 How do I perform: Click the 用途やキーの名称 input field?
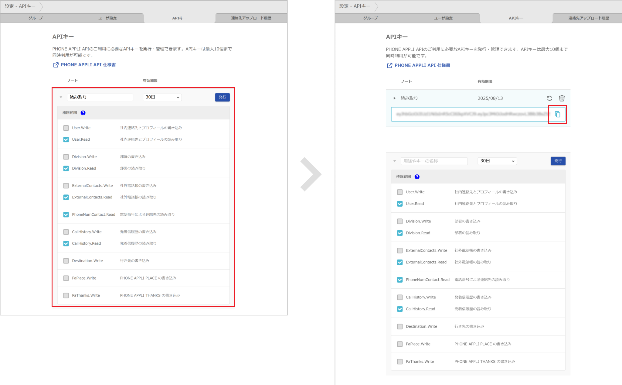[434, 161]
